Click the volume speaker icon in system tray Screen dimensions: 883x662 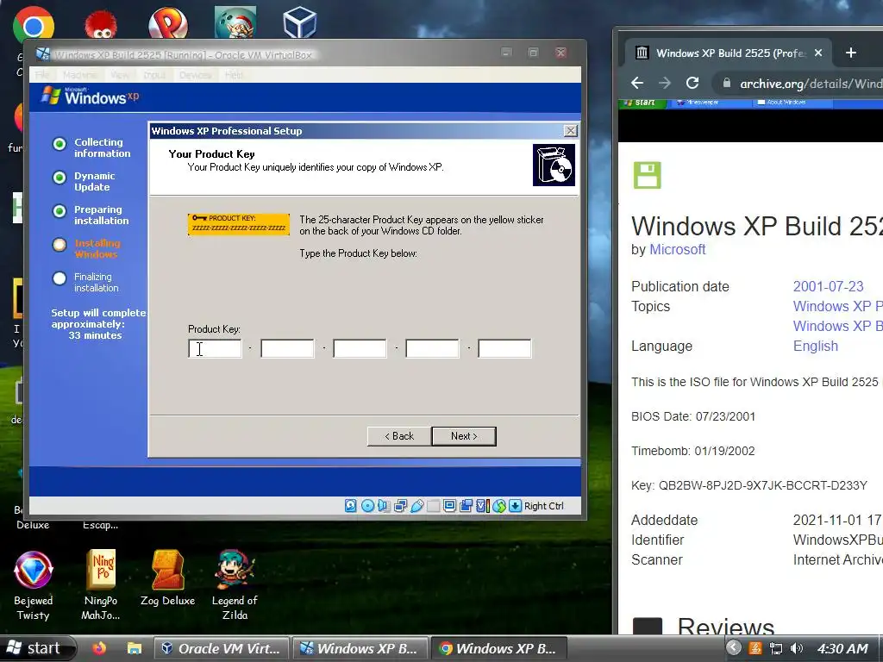796,648
